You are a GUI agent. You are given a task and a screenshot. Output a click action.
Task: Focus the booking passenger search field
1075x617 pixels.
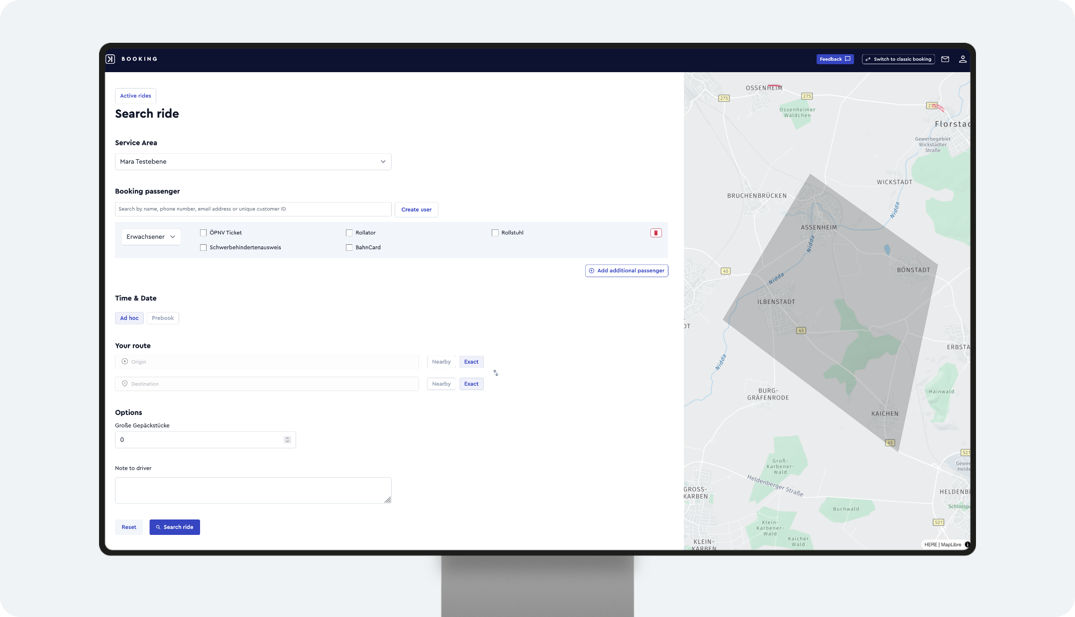tap(253, 209)
